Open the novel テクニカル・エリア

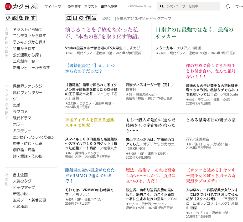tap(171, 48)
